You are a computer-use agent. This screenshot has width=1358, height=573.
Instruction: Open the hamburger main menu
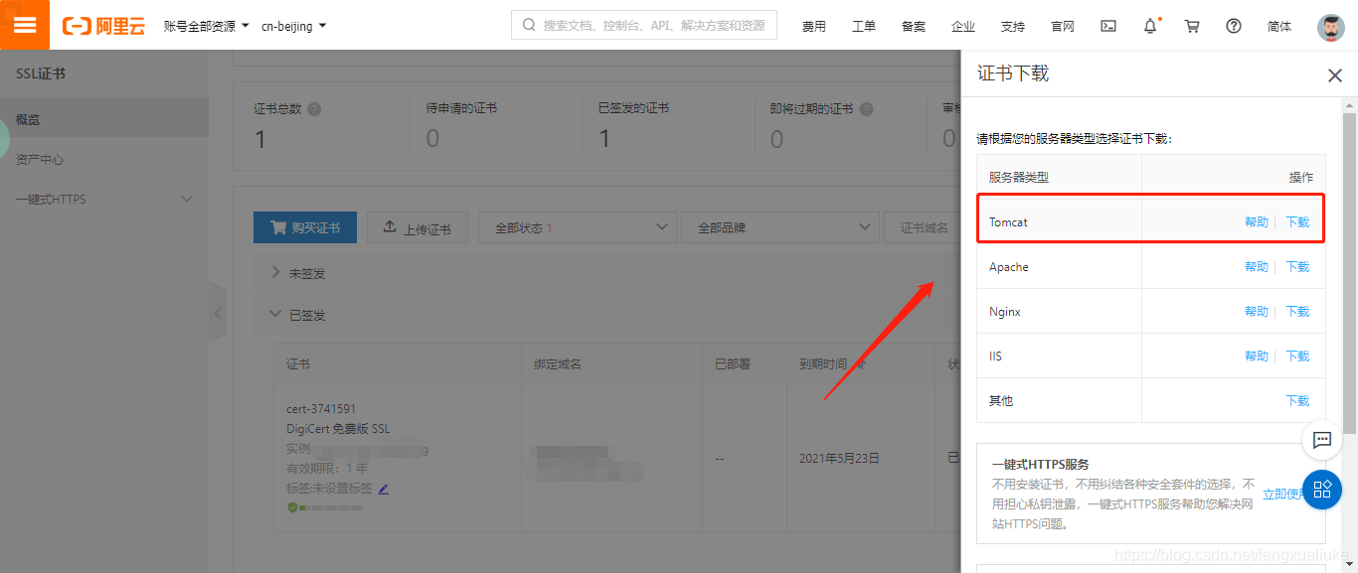[25, 25]
